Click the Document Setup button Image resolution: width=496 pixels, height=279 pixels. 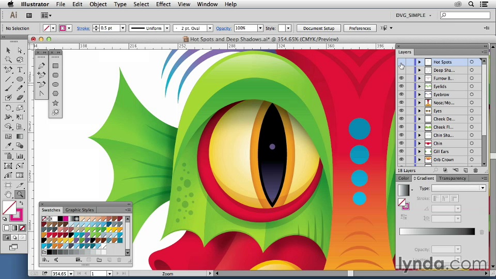point(319,28)
